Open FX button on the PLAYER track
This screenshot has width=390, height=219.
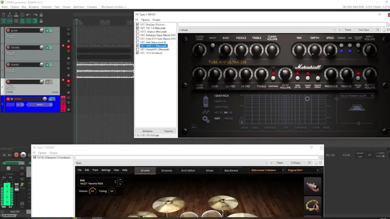click(47, 65)
